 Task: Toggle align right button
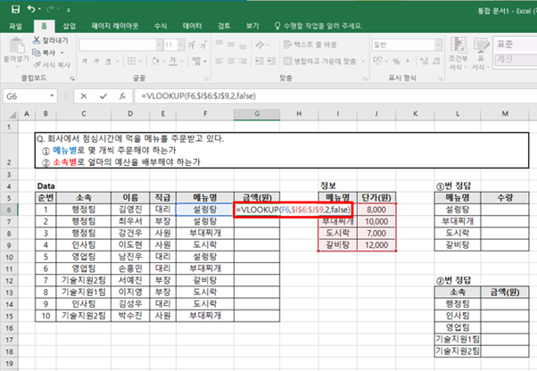click(243, 62)
